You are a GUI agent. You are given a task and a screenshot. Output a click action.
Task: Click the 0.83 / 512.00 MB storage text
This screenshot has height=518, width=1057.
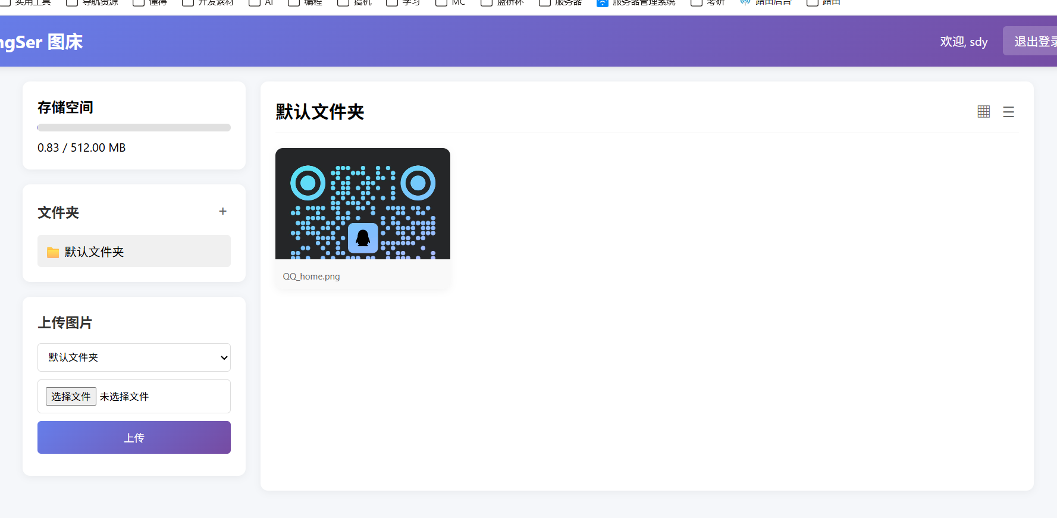point(81,147)
